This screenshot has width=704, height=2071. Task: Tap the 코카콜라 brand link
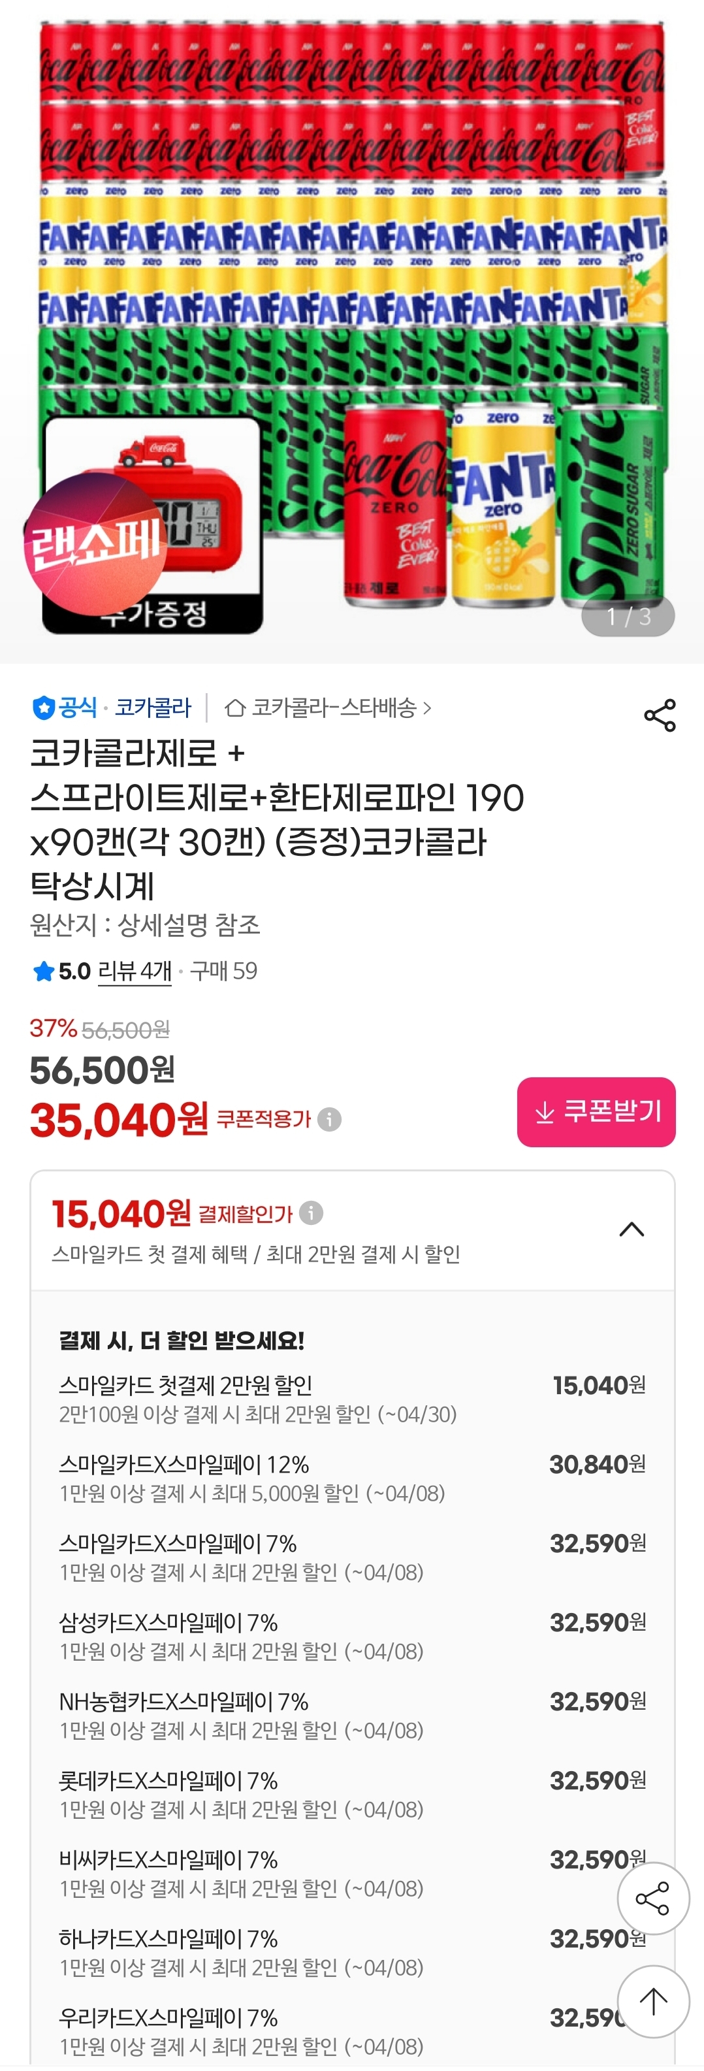click(153, 708)
